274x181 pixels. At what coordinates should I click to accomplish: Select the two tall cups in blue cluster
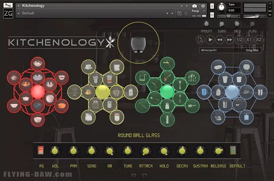click(x=261, y=92)
